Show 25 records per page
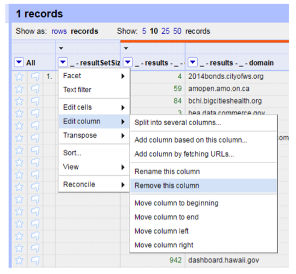296x274 pixels. pyautogui.click(x=165, y=31)
